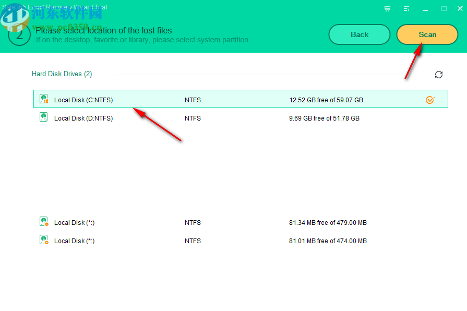Expand the options menu next to the cart
Screen dimensions: 467x311
406,8
